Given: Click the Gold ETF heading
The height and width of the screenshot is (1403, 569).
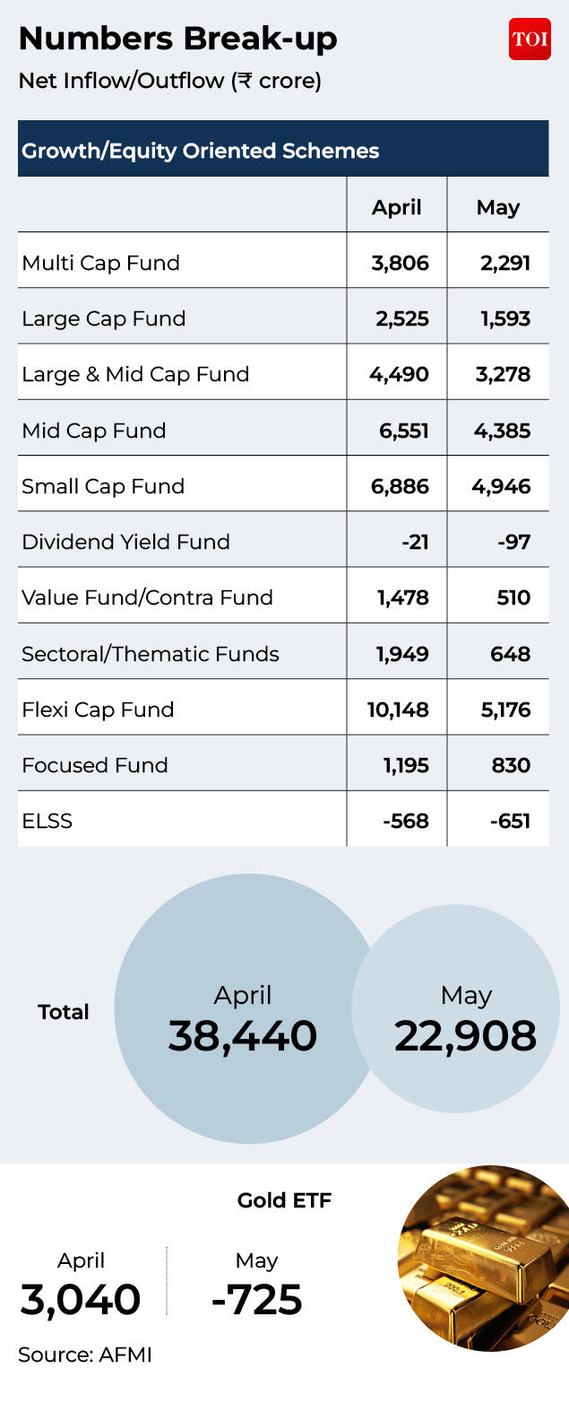Looking at the screenshot, I should pyautogui.click(x=284, y=1200).
